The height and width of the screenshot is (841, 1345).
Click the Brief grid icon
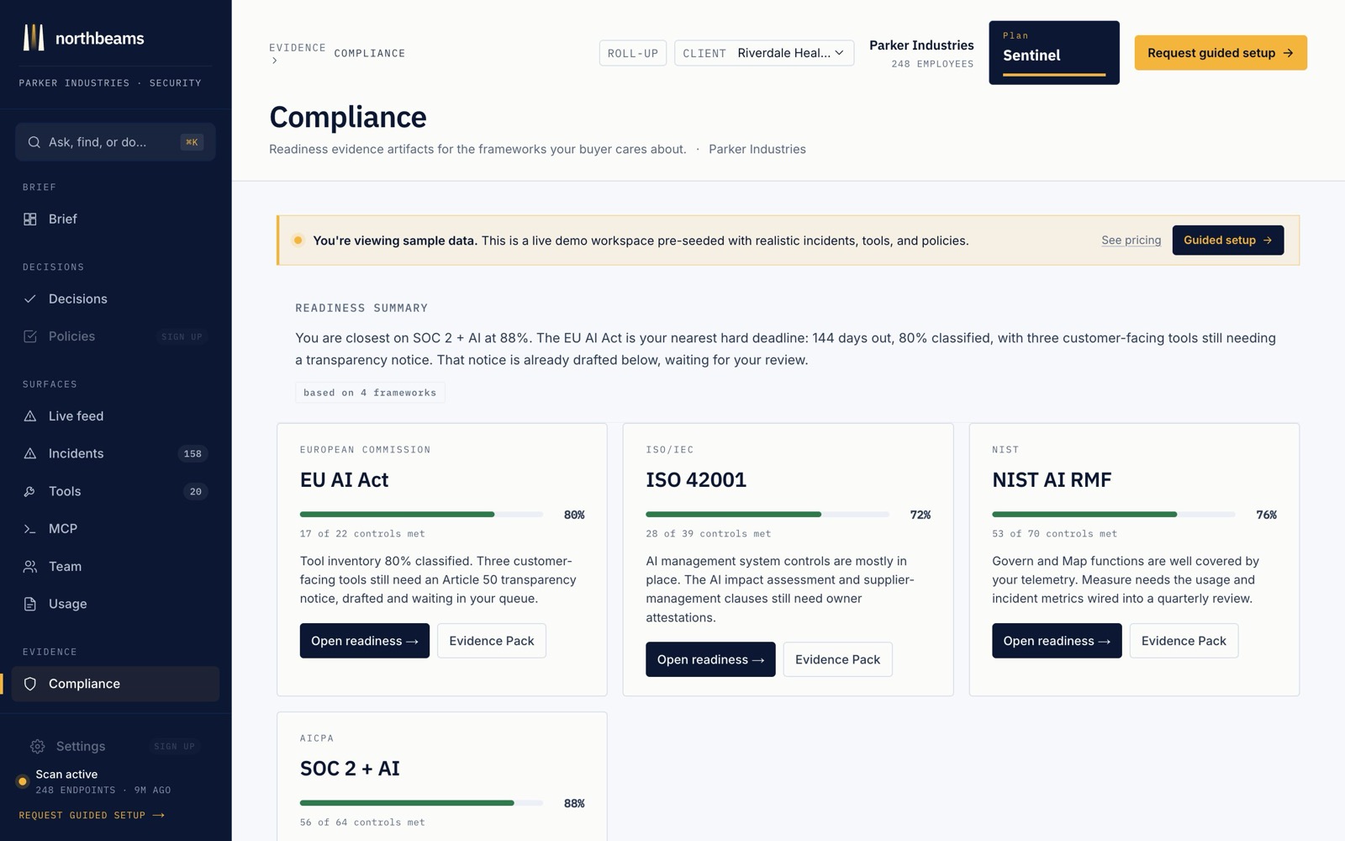click(30, 219)
